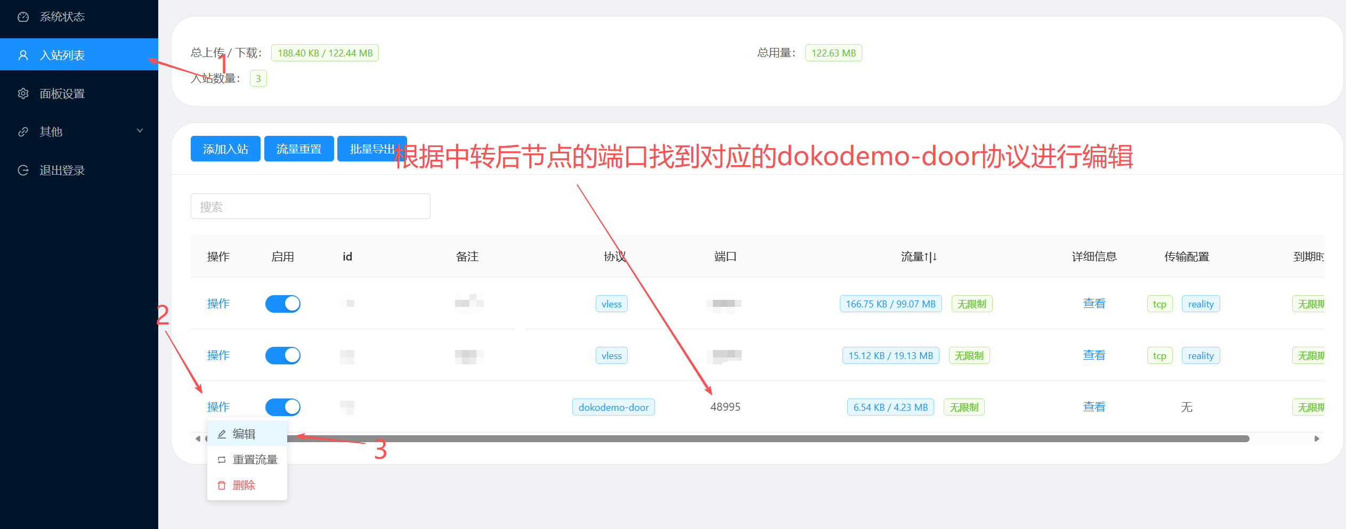Click the 协议 column header
The image size is (1346, 529).
click(614, 257)
